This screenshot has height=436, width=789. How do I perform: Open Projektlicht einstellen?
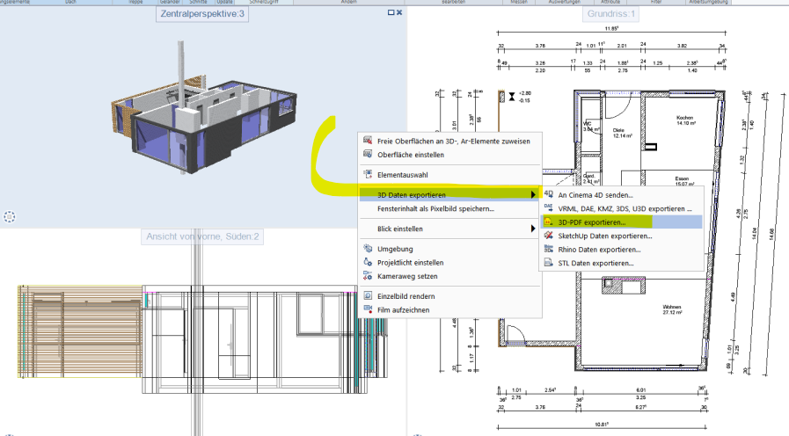(x=410, y=262)
